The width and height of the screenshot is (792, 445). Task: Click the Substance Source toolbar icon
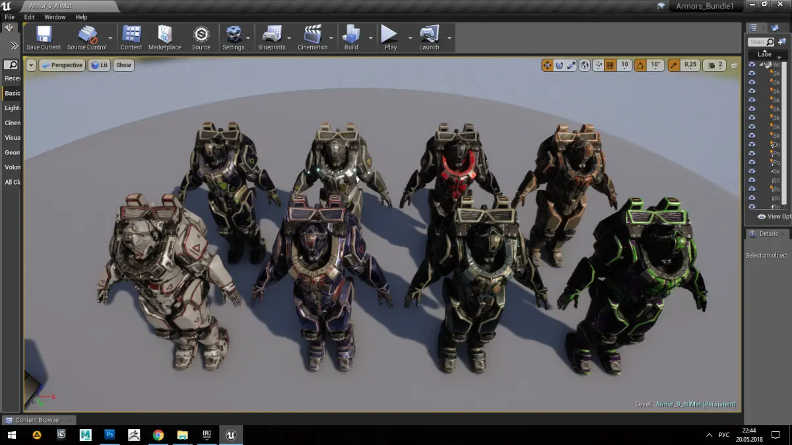coord(201,34)
